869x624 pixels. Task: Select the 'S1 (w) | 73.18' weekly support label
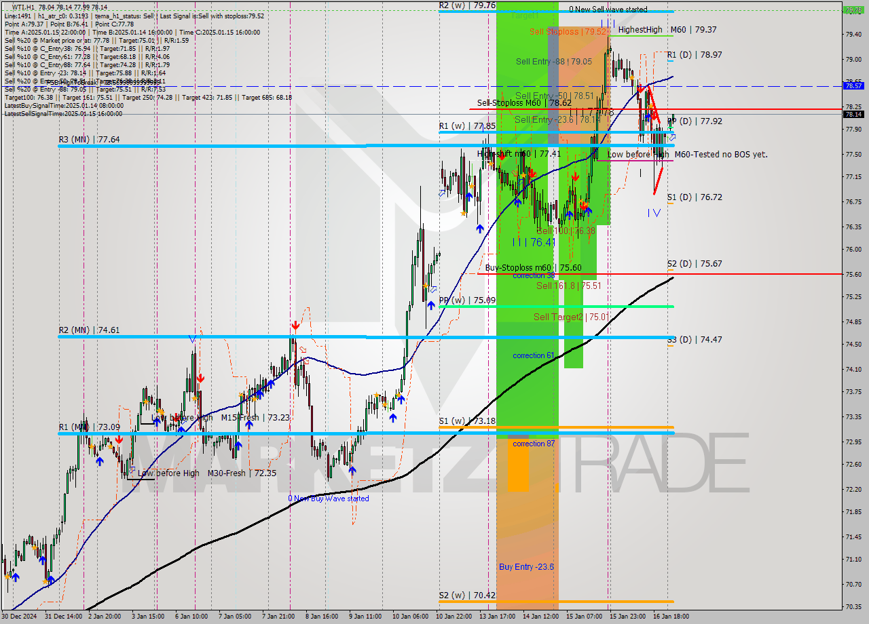pos(466,421)
